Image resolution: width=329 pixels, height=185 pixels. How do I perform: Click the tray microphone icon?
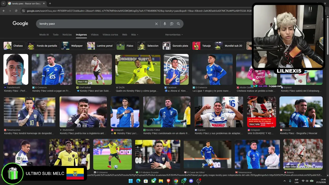tap(290, 181)
